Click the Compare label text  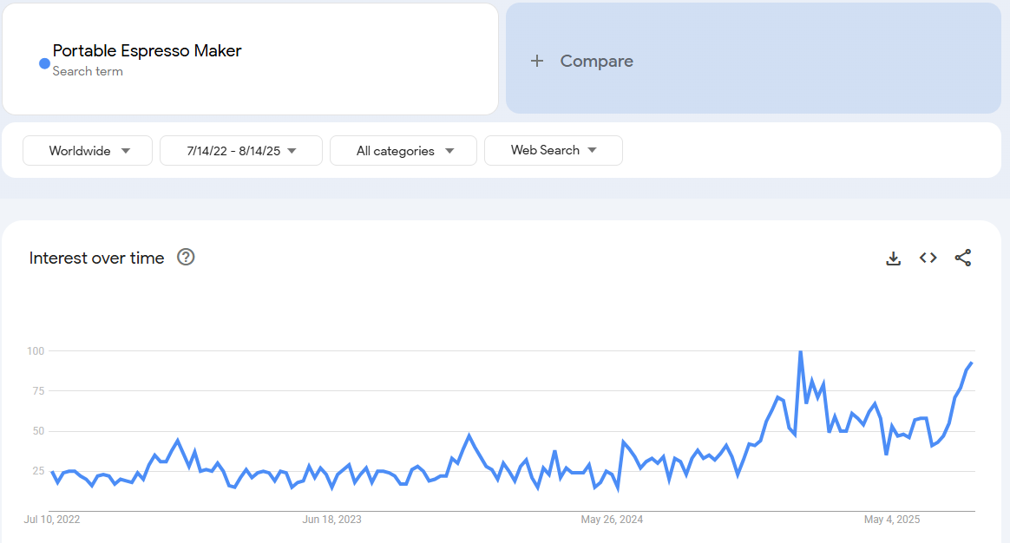coord(597,61)
